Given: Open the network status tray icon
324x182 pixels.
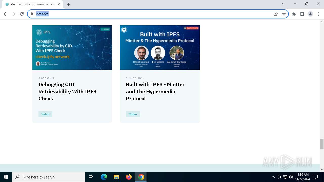Looking at the screenshot, I should [285, 177].
